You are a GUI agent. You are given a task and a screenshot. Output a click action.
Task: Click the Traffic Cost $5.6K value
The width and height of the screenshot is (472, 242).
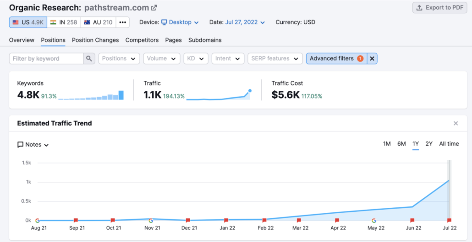point(285,95)
